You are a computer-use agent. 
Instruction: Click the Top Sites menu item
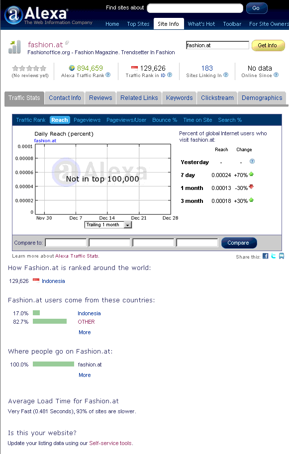pyautogui.click(x=138, y=24)
